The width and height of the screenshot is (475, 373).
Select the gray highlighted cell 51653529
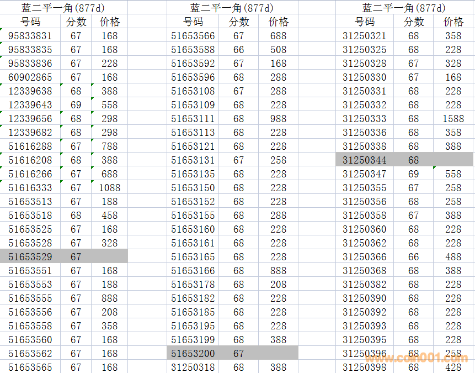pos(30,257)
